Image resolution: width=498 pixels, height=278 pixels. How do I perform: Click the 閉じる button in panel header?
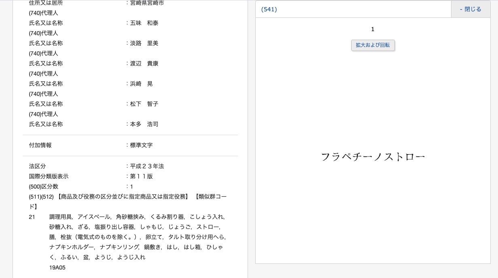click(x=470, y=9)
